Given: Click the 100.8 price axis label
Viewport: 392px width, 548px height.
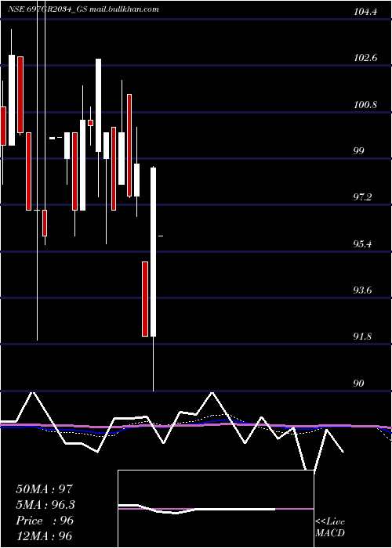Looking at the screenshot, I should (365, 104).
